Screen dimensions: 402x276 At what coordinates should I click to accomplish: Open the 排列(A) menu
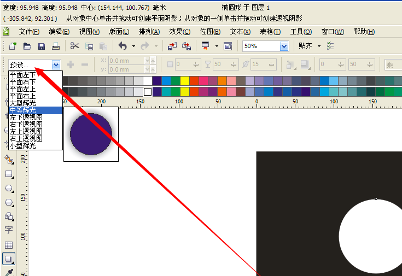pos(149,32)
